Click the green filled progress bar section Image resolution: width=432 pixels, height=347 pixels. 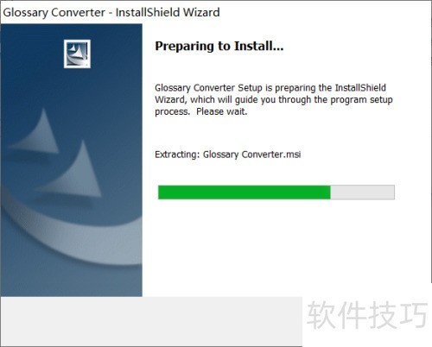click(245, 192)
